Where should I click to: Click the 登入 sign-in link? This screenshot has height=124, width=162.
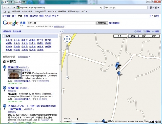pos(151,16)
